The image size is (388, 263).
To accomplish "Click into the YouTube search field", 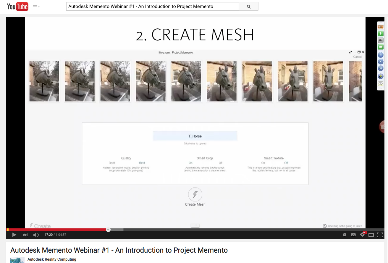I will (152, 7).
